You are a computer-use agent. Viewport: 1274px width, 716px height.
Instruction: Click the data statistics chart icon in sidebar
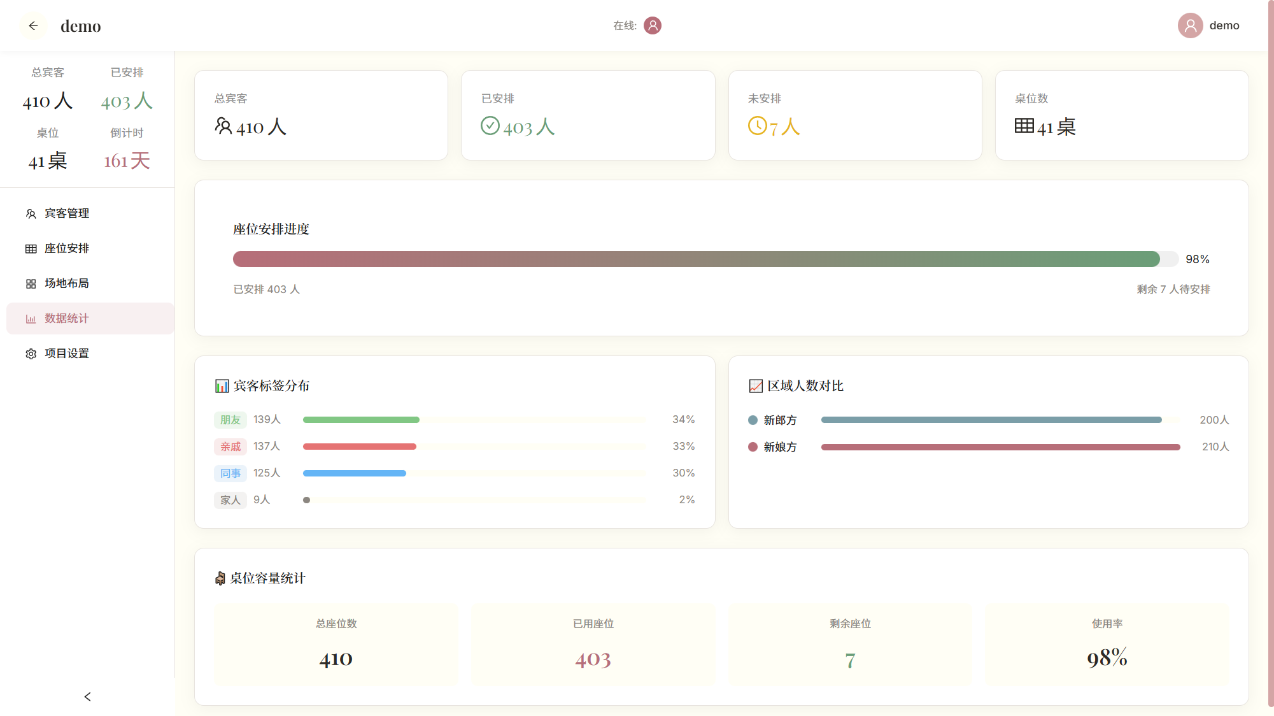click(x=31, y=319)
